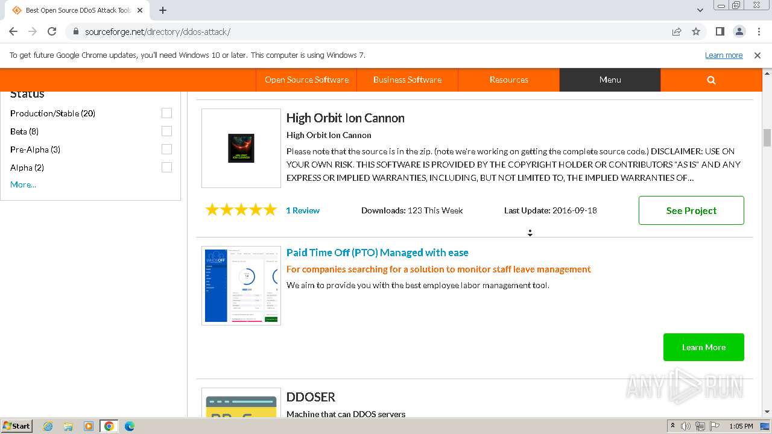Click the Last Update: 2016-09-18 text
This screenshot has width=772, height=434.
coord(551,210)
